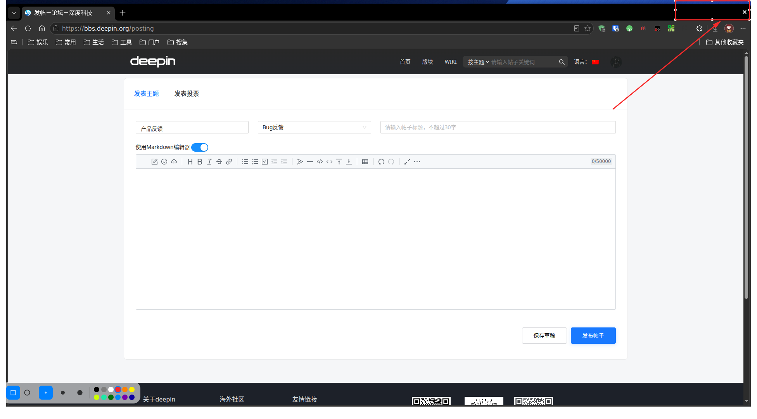Insert an ordered numbered list
Screen dimensions: 757x419
(x=255, y=162)
